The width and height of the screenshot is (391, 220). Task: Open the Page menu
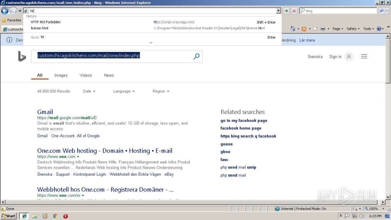pos(338,29)
